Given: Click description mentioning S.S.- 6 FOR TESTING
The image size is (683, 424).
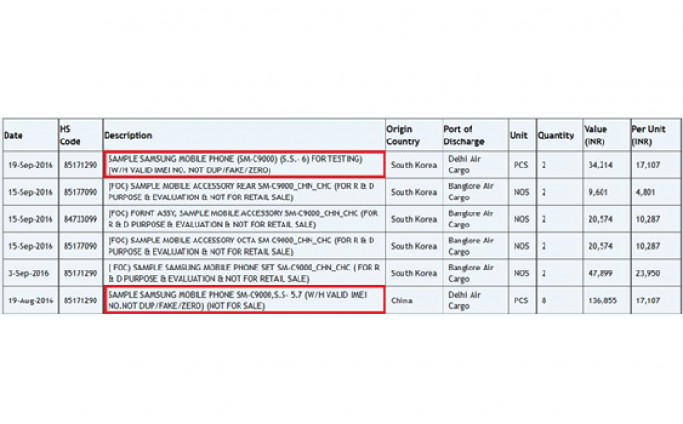Looking at the screenshot, I should tap(244, 165).
